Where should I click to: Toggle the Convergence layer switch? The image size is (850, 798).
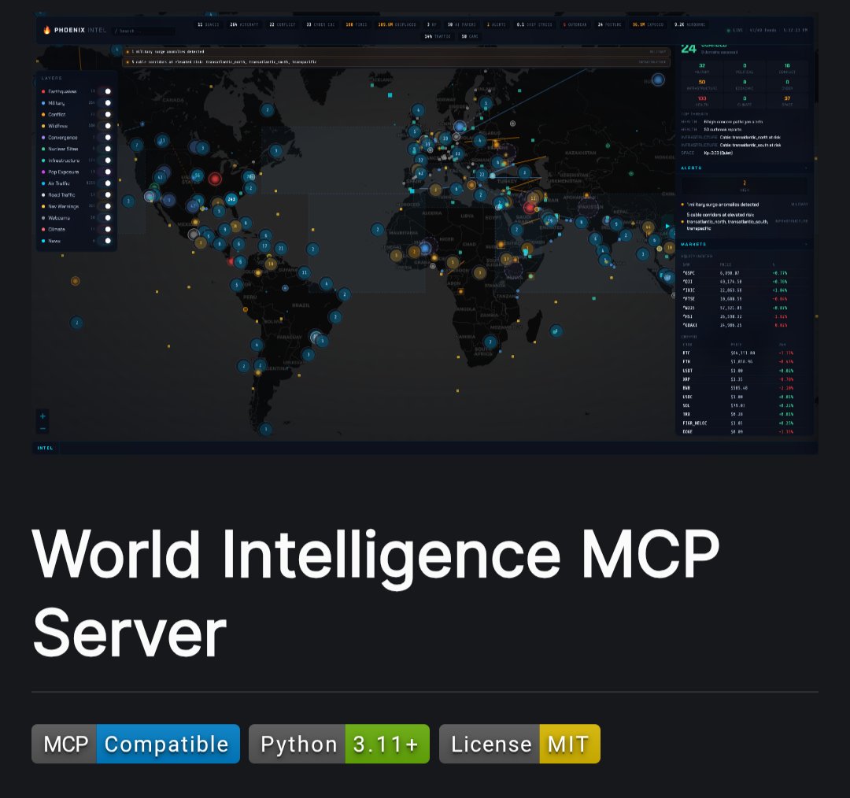click(x=105, y=137)
